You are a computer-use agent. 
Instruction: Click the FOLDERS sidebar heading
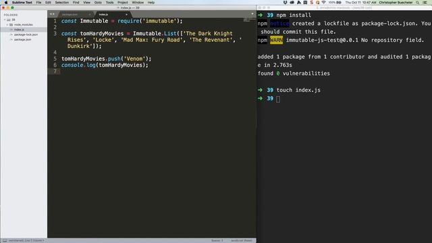click(x=11, y=15)
